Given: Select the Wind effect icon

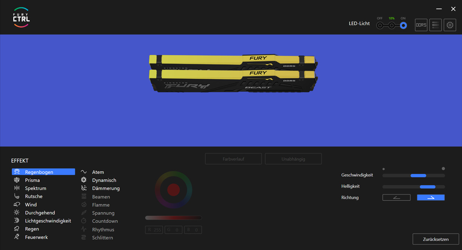Looking at the screenshot, I should [x=17, y=205].
